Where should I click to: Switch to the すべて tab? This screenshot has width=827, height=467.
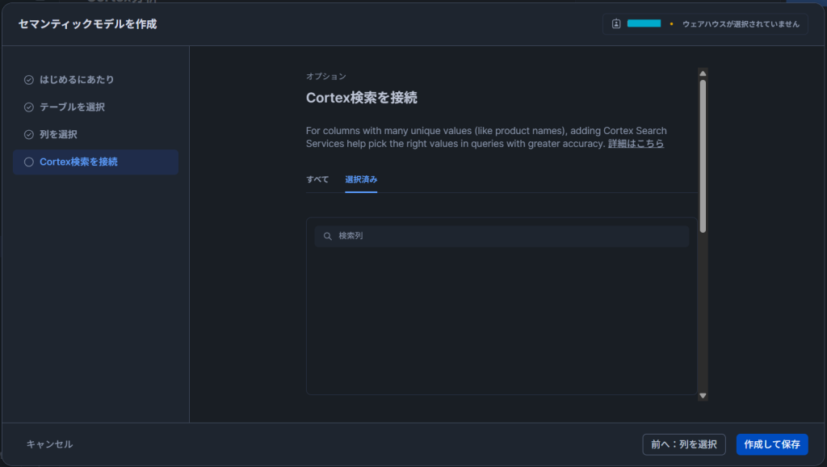[x=317, y=179]
